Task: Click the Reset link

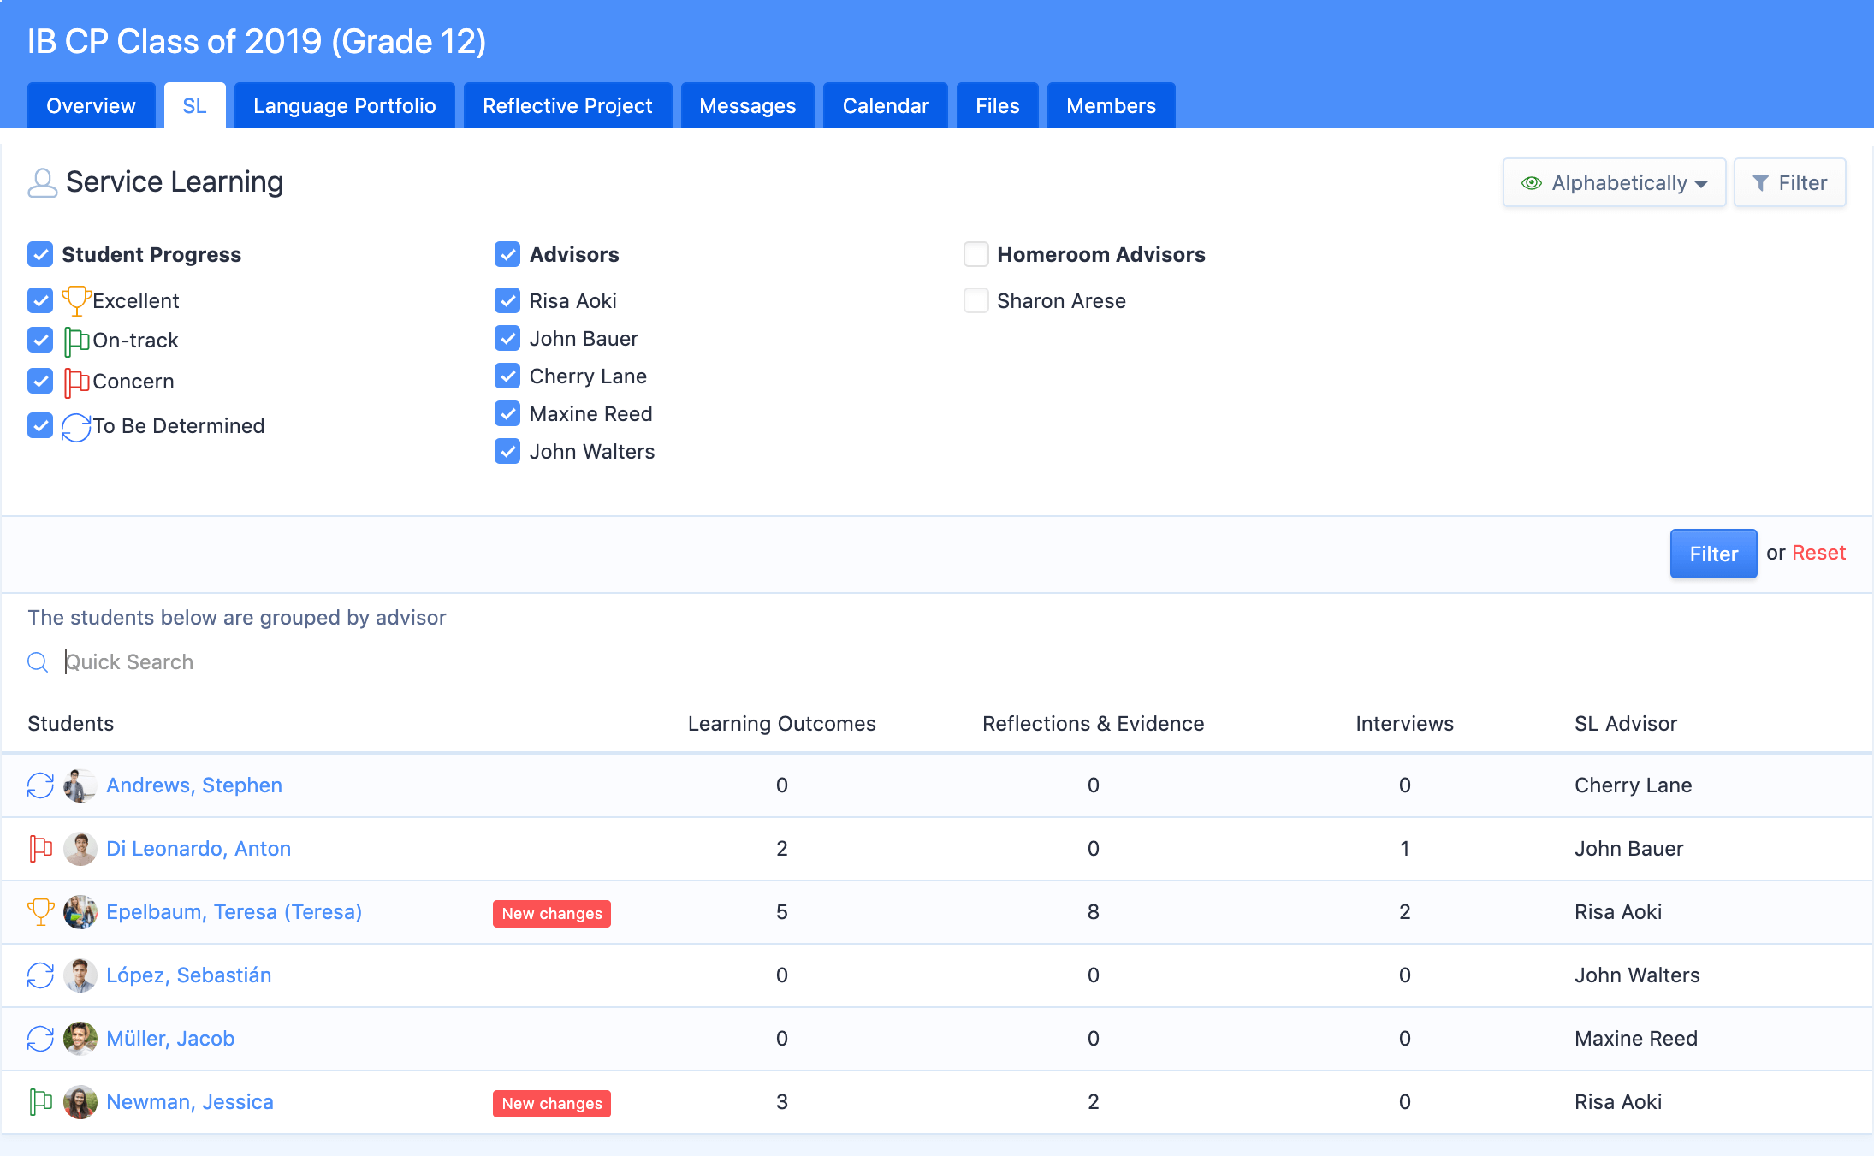Action: click(x=1818, y=553)
